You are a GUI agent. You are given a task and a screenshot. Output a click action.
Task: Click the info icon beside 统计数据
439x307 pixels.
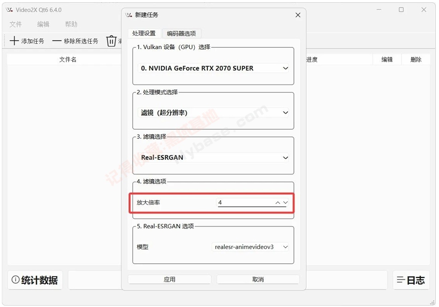(15, 279)
